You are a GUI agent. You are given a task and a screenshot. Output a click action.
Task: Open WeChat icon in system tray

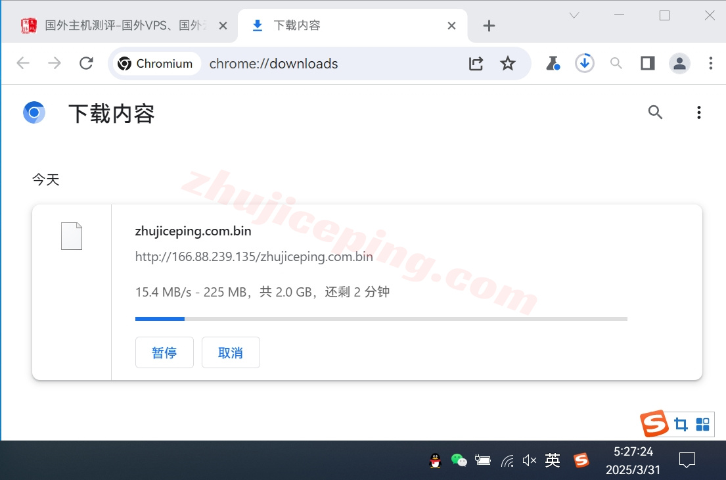[x=459, y=460]
